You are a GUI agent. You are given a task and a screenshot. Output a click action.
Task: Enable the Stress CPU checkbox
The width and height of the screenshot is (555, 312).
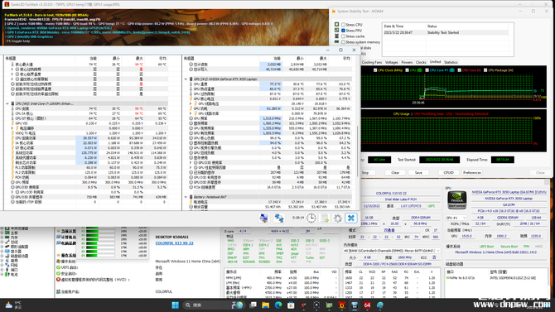(343, 25)
